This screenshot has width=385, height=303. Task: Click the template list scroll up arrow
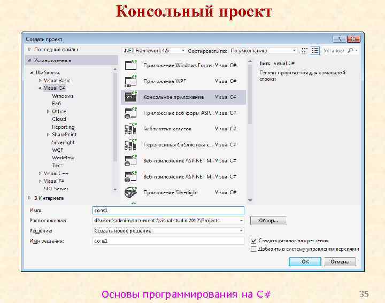click(250, 61)
